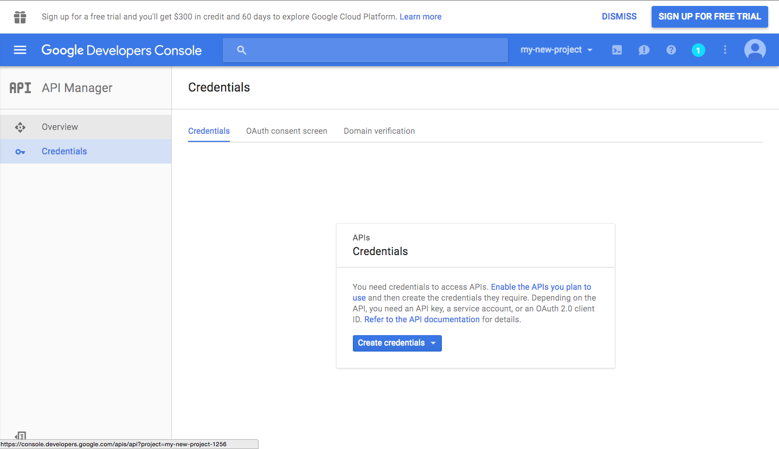Open the send feedback icon
Image resolution: width=779 pixels, height=449 pixels.
pos(644,50)
